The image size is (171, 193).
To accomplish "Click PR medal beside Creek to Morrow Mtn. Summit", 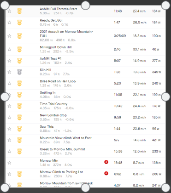I will pyautogui.click(x=19, y=151).
